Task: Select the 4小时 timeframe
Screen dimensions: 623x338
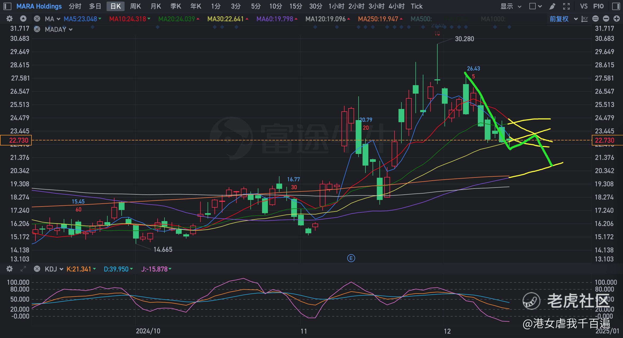Action: [x=397, y=6]
